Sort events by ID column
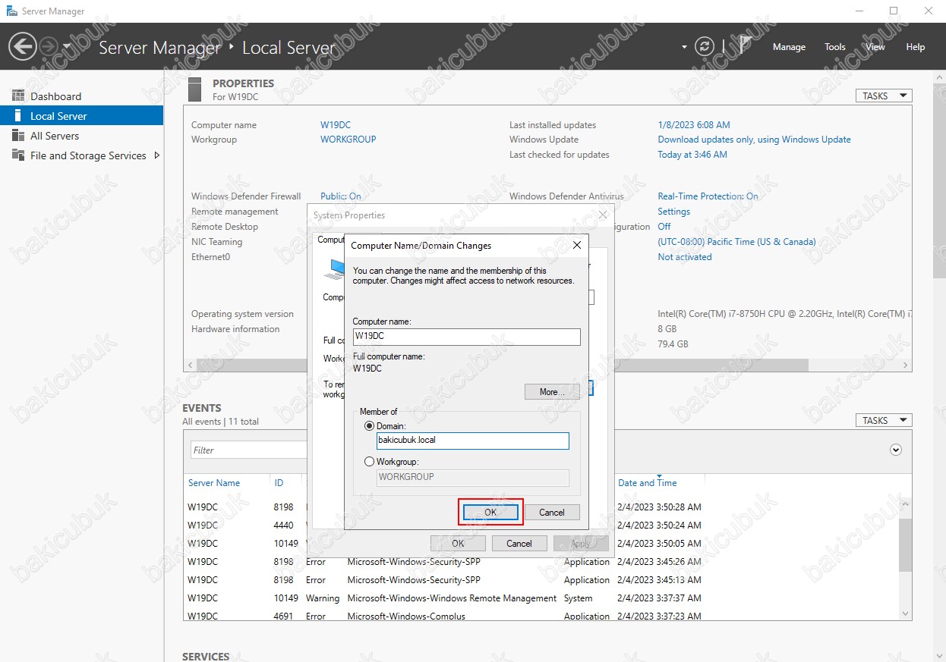The width and height of the screenshot is (946, 662). (x=279, y=483)
